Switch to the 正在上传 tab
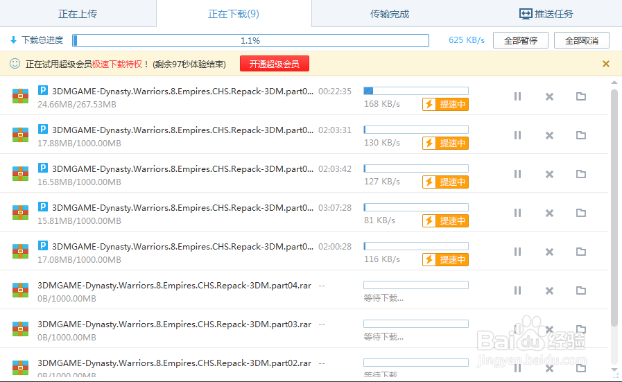 pos(78,14)
